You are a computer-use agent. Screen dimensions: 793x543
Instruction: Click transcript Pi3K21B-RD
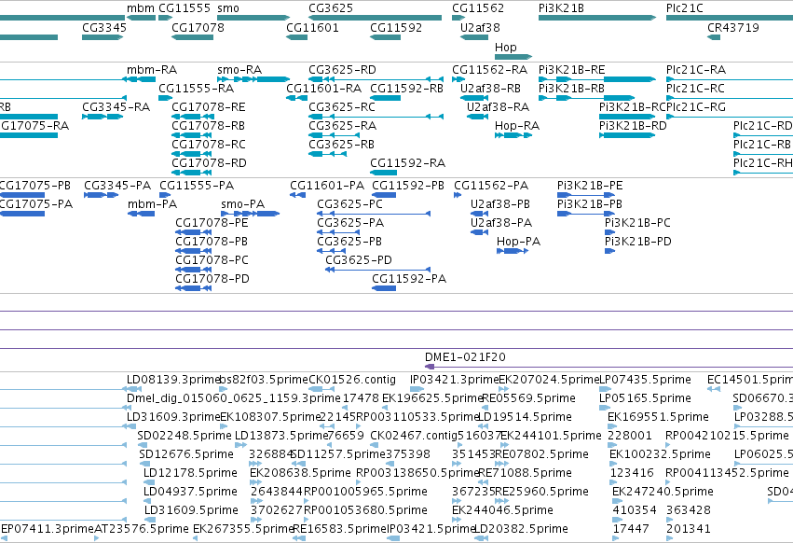627,135
